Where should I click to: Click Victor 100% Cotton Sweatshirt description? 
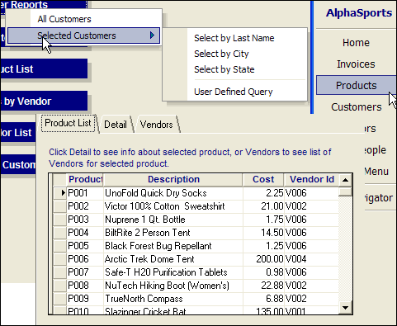(x=165, y=206)
